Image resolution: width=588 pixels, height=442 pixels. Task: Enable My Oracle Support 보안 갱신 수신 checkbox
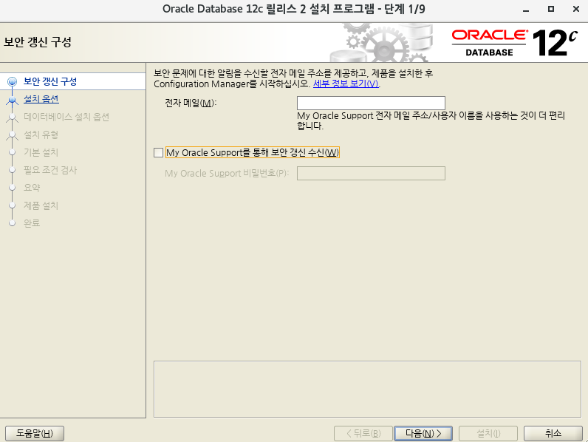pos(158,152)
